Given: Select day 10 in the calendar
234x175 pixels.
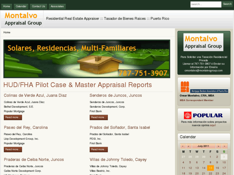Looking at the screenshot, I should click(x=224, y=162).
